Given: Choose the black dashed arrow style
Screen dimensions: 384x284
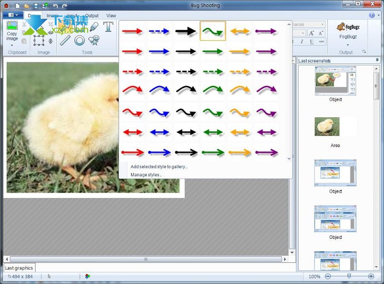Looking at the screenshot, I should 186,72.
